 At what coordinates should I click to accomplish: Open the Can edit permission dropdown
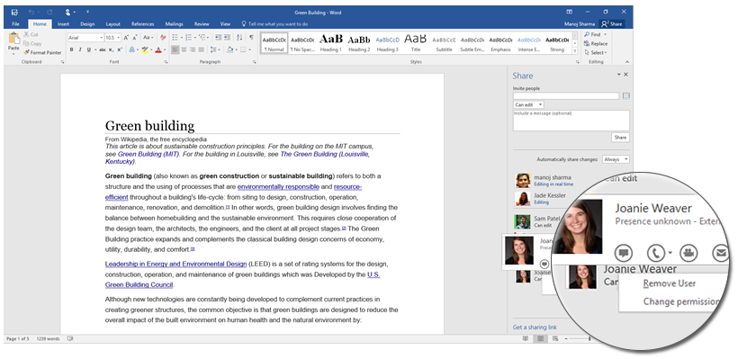pyautogui.click(x=528, y=105)
